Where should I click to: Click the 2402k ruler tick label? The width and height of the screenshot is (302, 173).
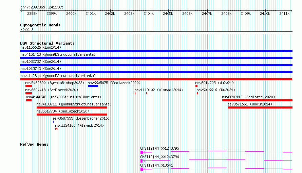(x=110, y=14)
